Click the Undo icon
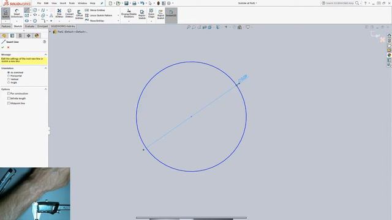This screenshot has height=220, width=392. coord(142,3)
